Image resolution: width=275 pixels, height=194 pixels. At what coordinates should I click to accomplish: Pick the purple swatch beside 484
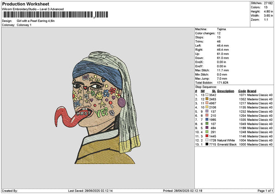point(207,128)
